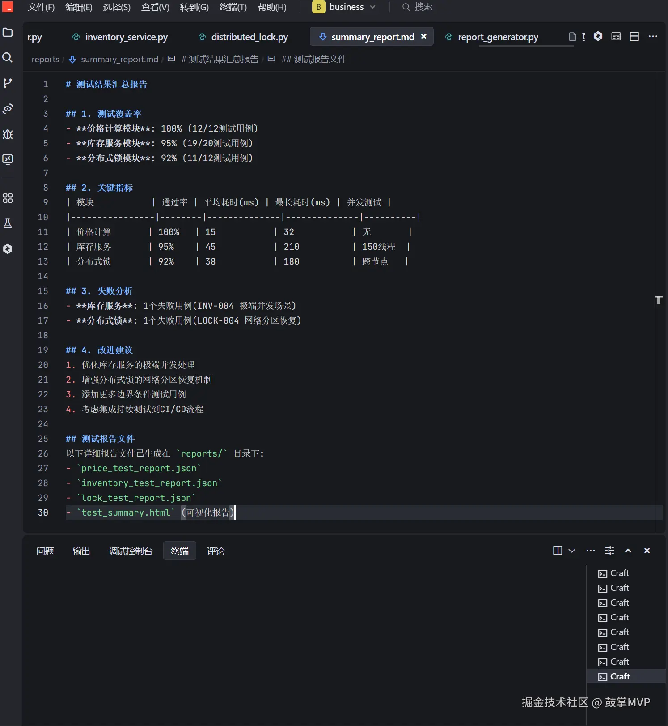Open the Search icon in the activity bar
Screen dimensions: 668x726
[x=8, y=57]
